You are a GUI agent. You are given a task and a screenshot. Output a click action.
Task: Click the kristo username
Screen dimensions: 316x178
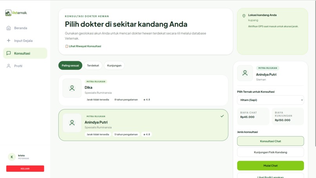(21, 155)
